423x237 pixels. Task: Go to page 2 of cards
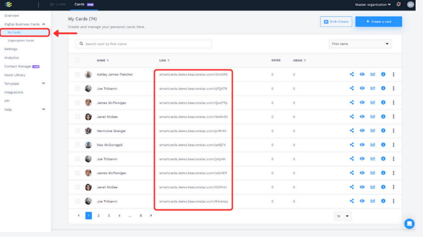point(98,216)
